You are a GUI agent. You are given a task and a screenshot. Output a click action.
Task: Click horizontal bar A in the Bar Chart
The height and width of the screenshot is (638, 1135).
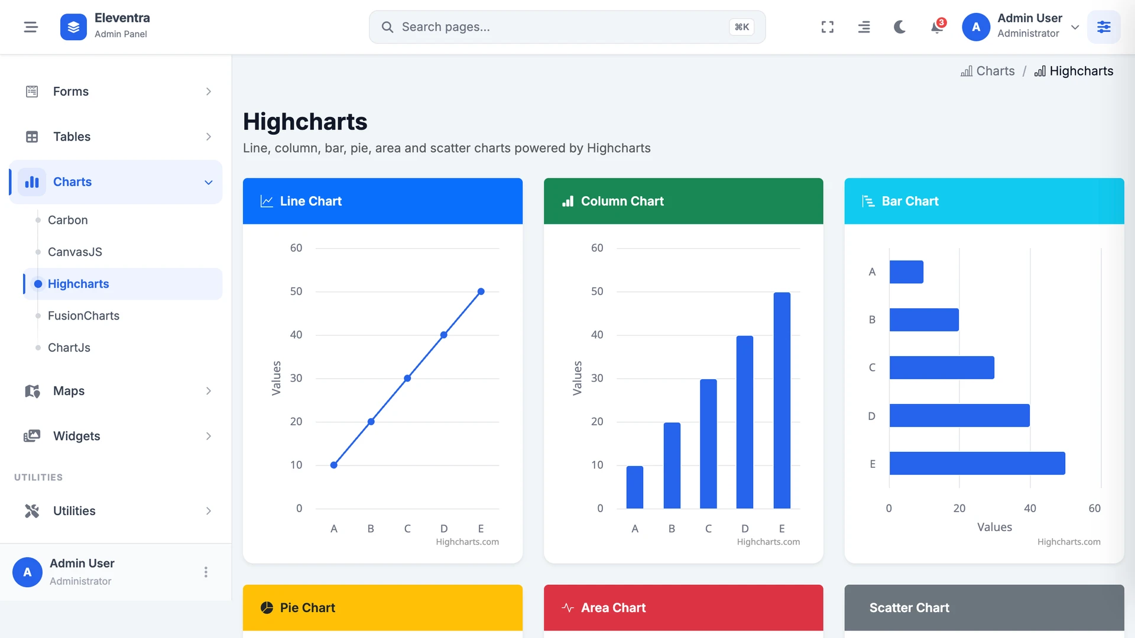tap(906, 272)
